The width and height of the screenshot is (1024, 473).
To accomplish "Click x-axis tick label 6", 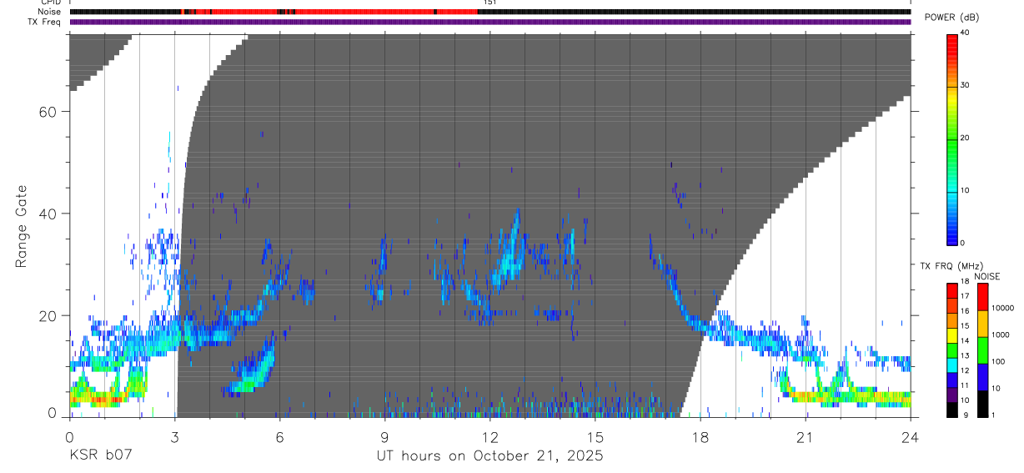I will click(279, 436).
